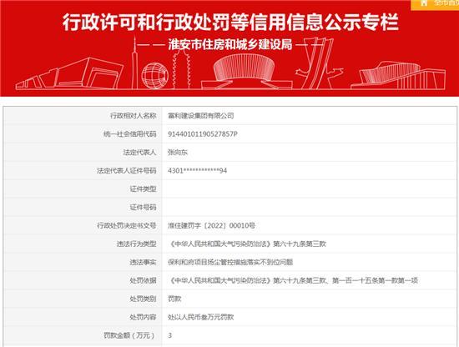Select the penalty type value 罚款
The height and width of the screenshot is (347, 459).
coord(174,299)
